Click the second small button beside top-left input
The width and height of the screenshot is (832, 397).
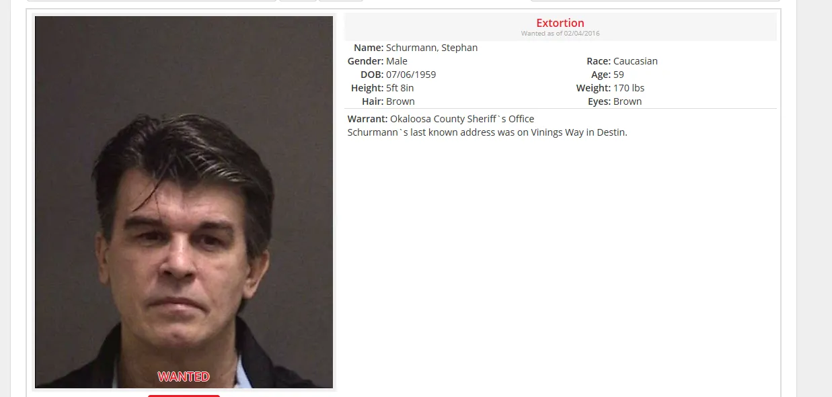[341, 1]
